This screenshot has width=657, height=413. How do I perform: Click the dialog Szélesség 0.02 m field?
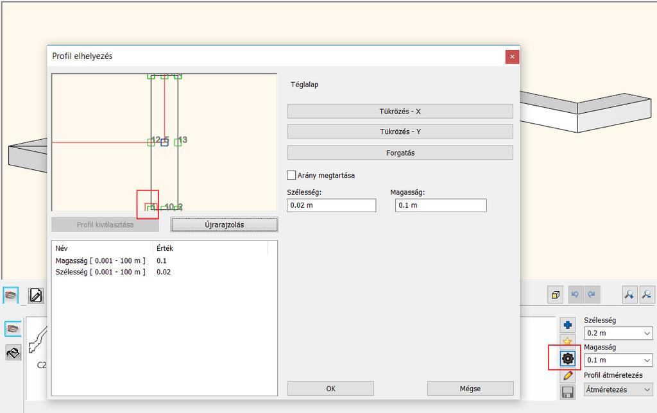click(x=332, y=205)
